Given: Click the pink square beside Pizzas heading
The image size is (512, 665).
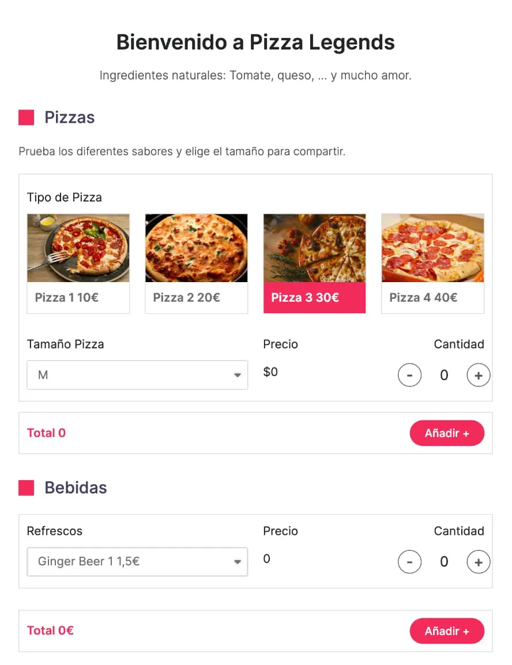Looking at the screenshot, I should pyautogui.click(x=26, y=117).
